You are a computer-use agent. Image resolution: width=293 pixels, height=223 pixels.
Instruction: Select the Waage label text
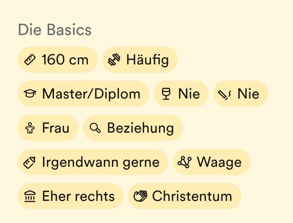tap(219, 162)
